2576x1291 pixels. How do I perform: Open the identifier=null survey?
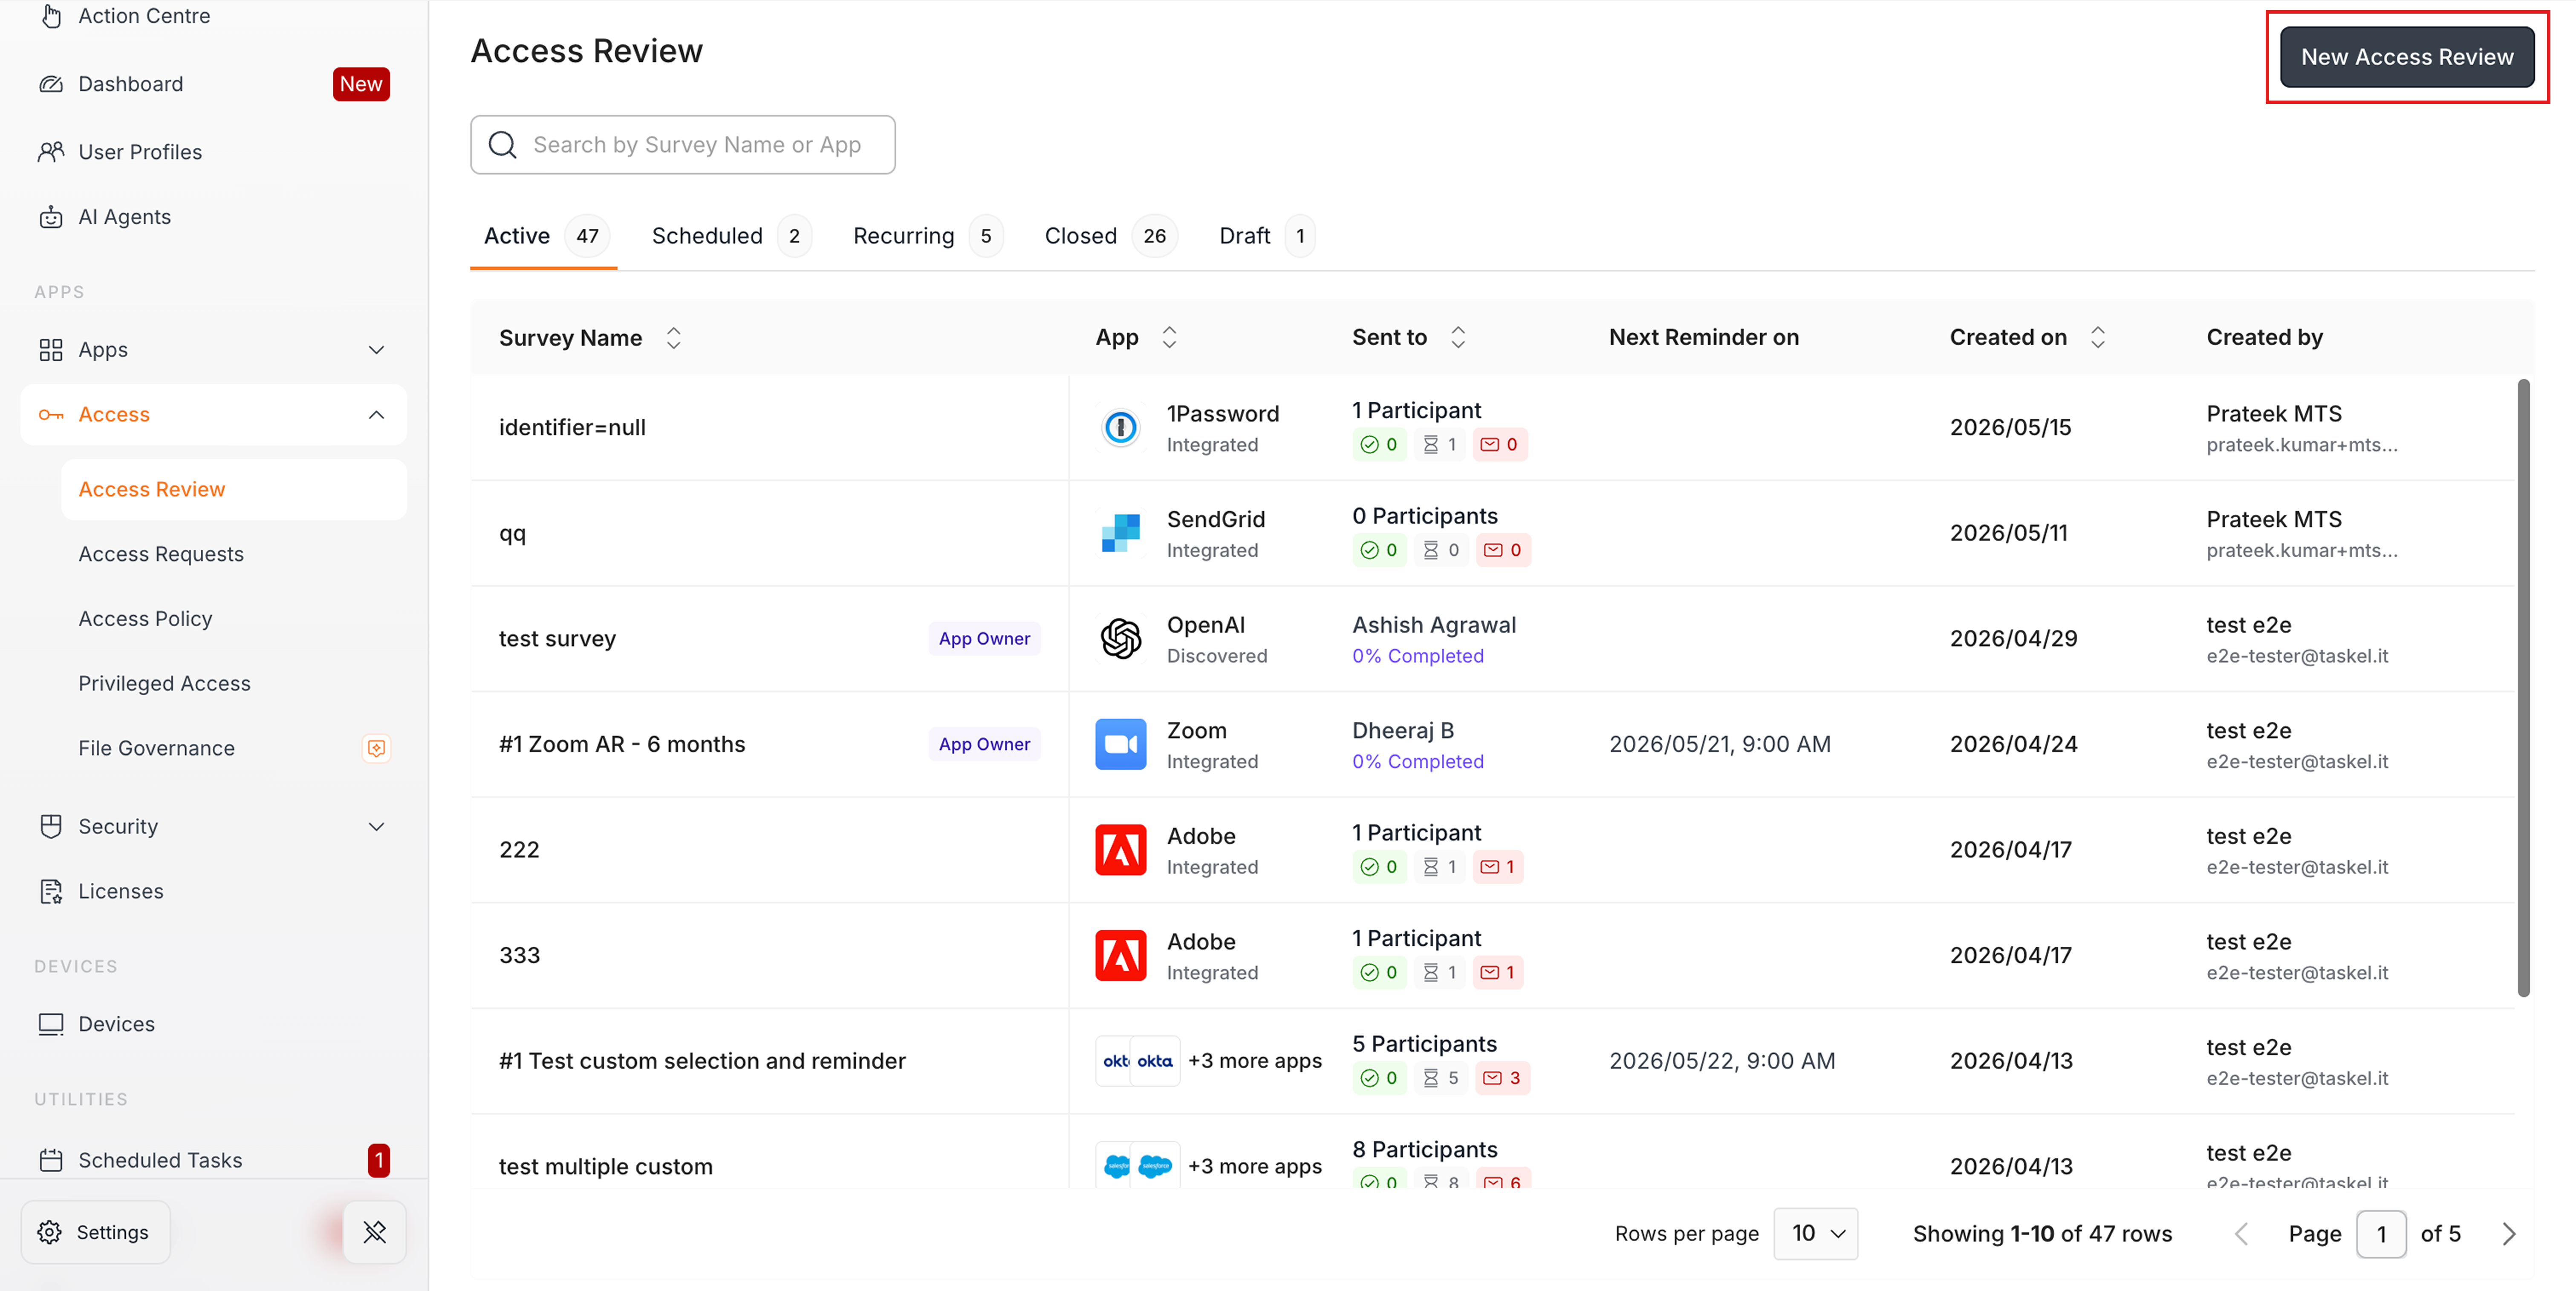(573, 428)
